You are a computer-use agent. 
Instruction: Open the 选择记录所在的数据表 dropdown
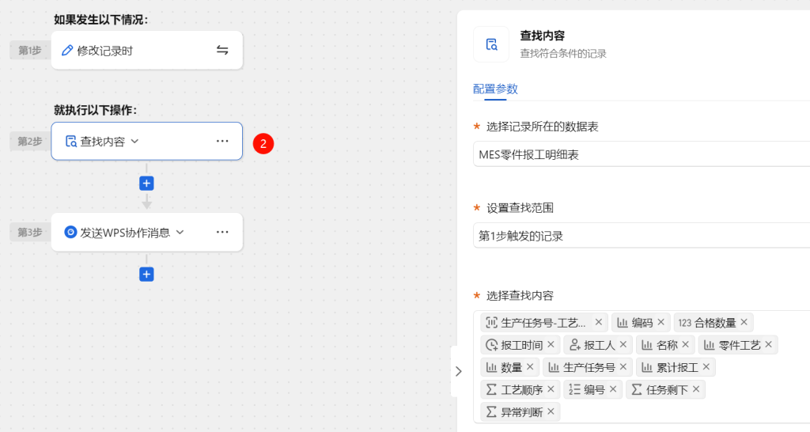[x=642, y=154]
